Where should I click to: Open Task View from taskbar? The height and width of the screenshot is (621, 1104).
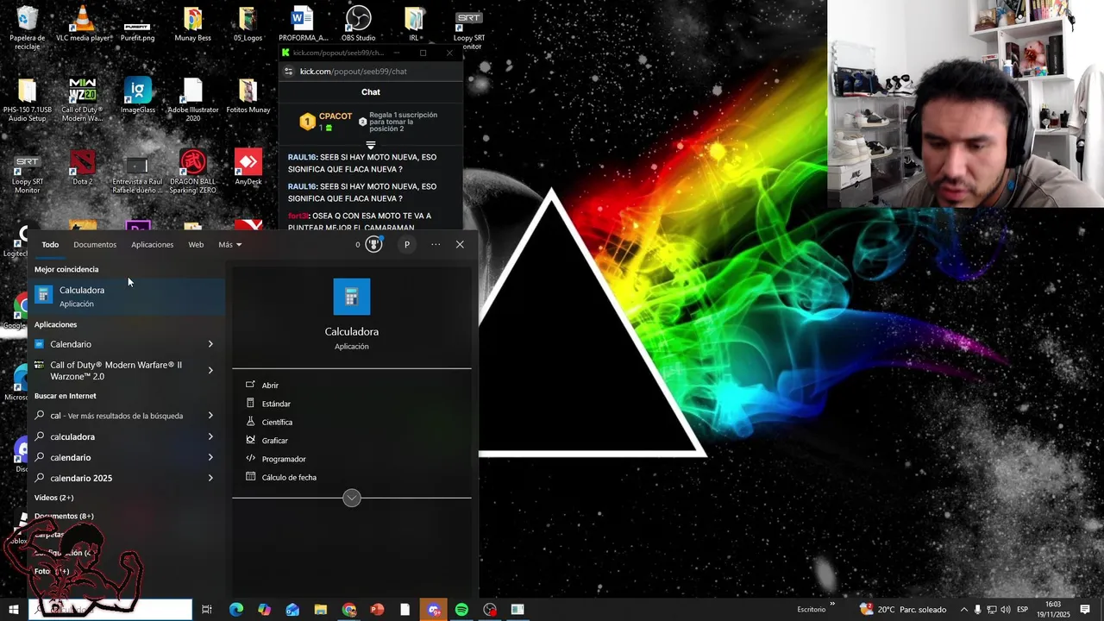(x=207, y=610)
